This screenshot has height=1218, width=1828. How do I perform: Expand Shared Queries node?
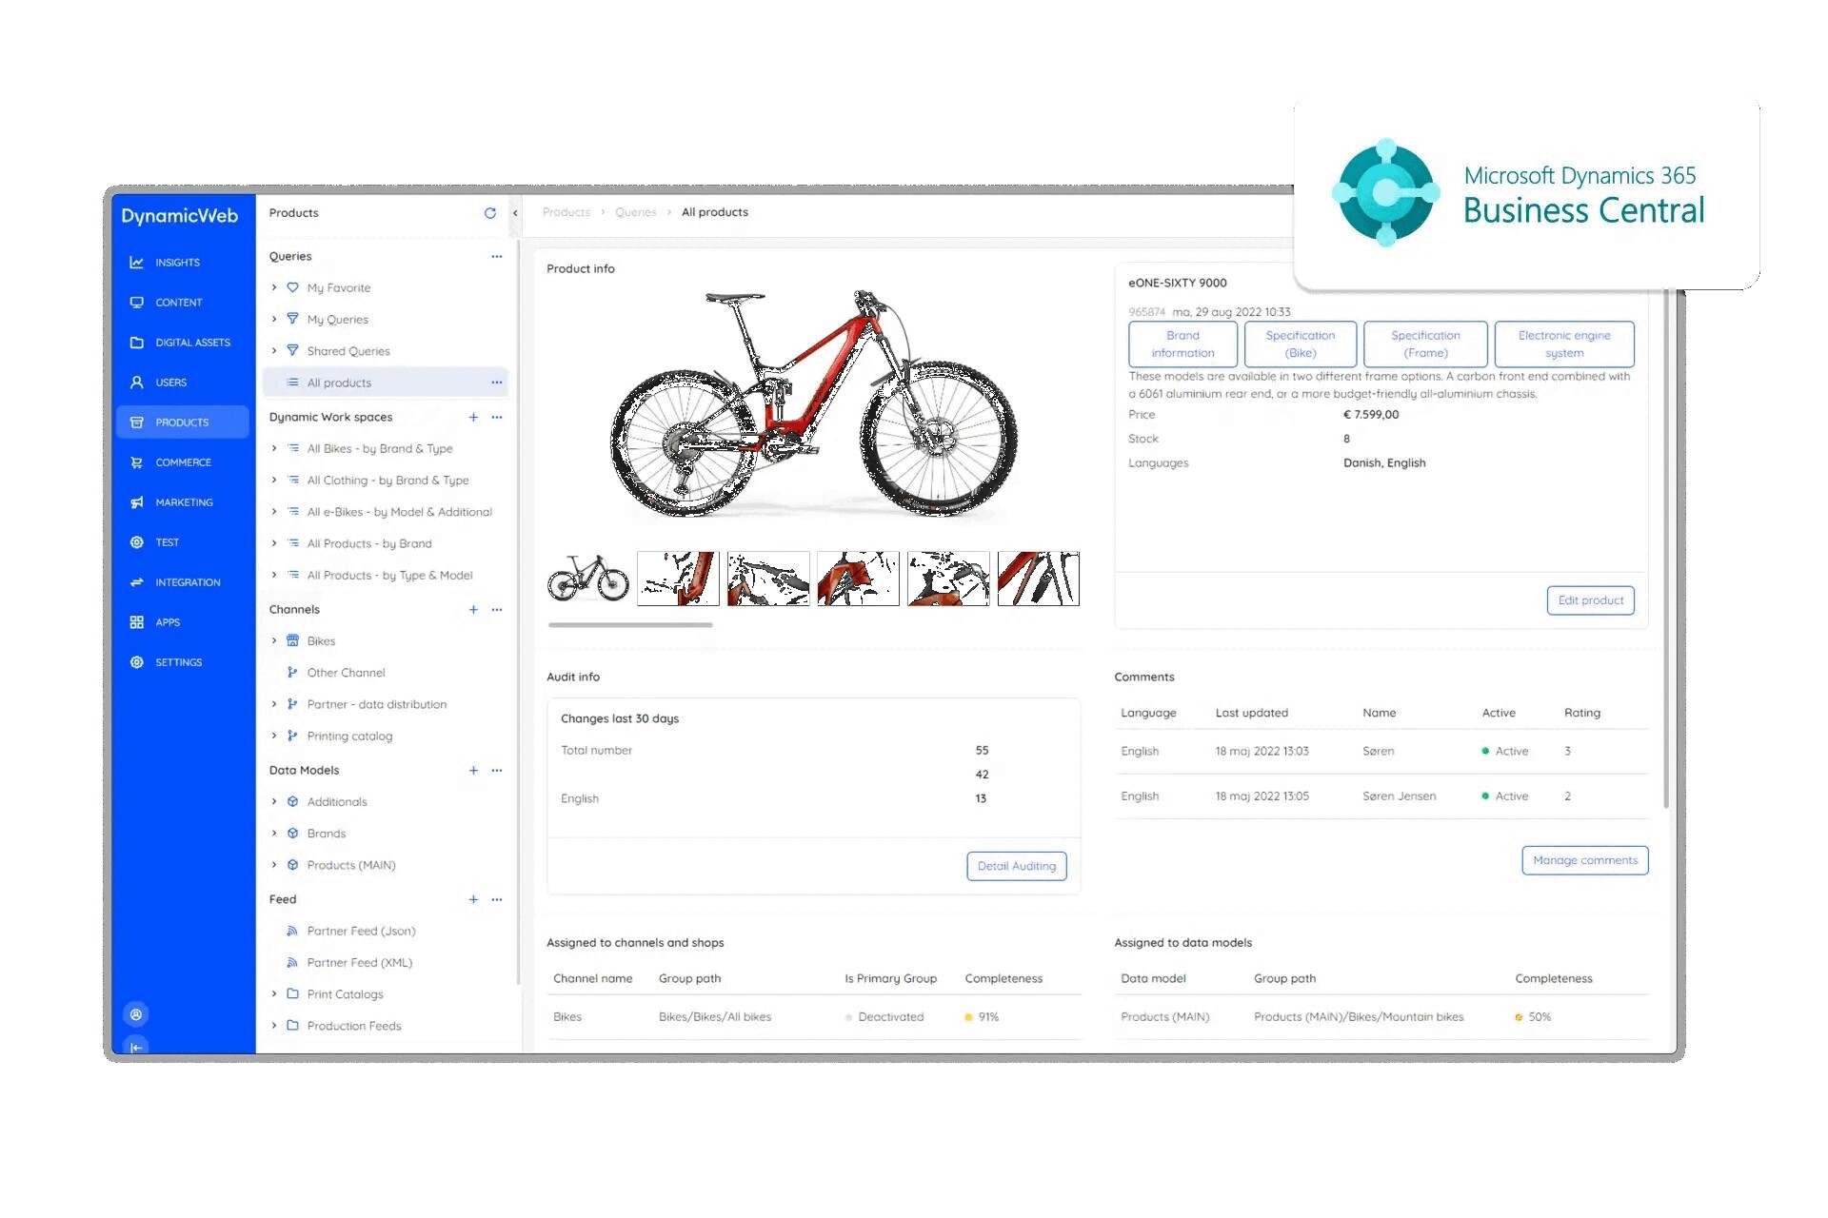pyautogui.click(x=274, y=351)
